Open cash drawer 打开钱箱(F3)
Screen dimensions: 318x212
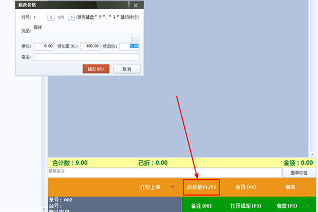coord(246,206)
